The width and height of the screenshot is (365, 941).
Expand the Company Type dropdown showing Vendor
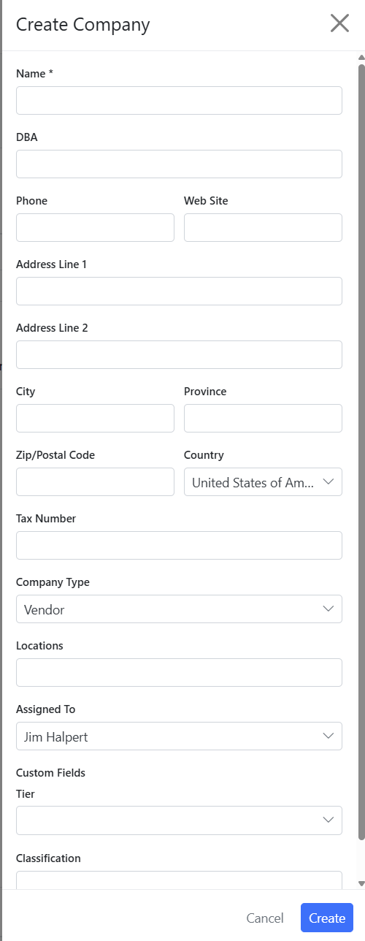(x=179, y=609)
